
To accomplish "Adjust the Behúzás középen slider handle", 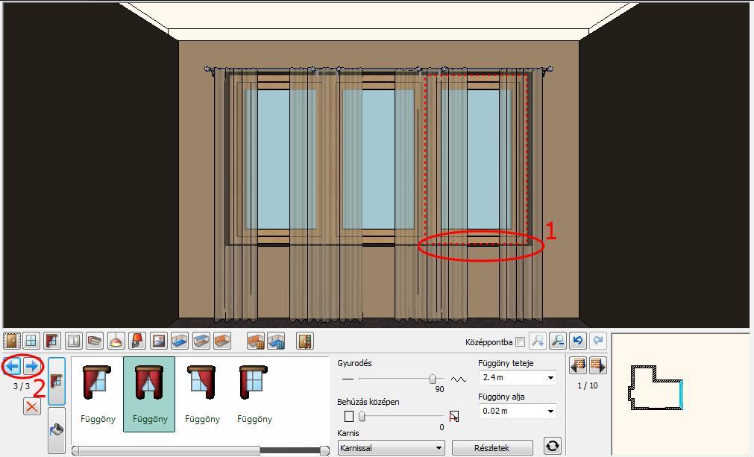I will click(362, 416).
